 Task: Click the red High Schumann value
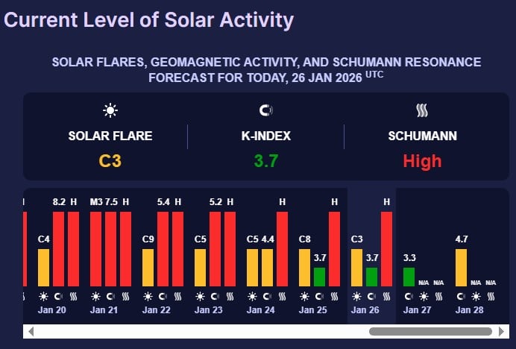(x=422, y=160)
